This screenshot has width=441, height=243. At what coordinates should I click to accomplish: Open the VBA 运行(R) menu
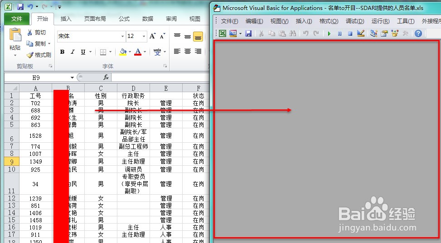pos(381,21)
